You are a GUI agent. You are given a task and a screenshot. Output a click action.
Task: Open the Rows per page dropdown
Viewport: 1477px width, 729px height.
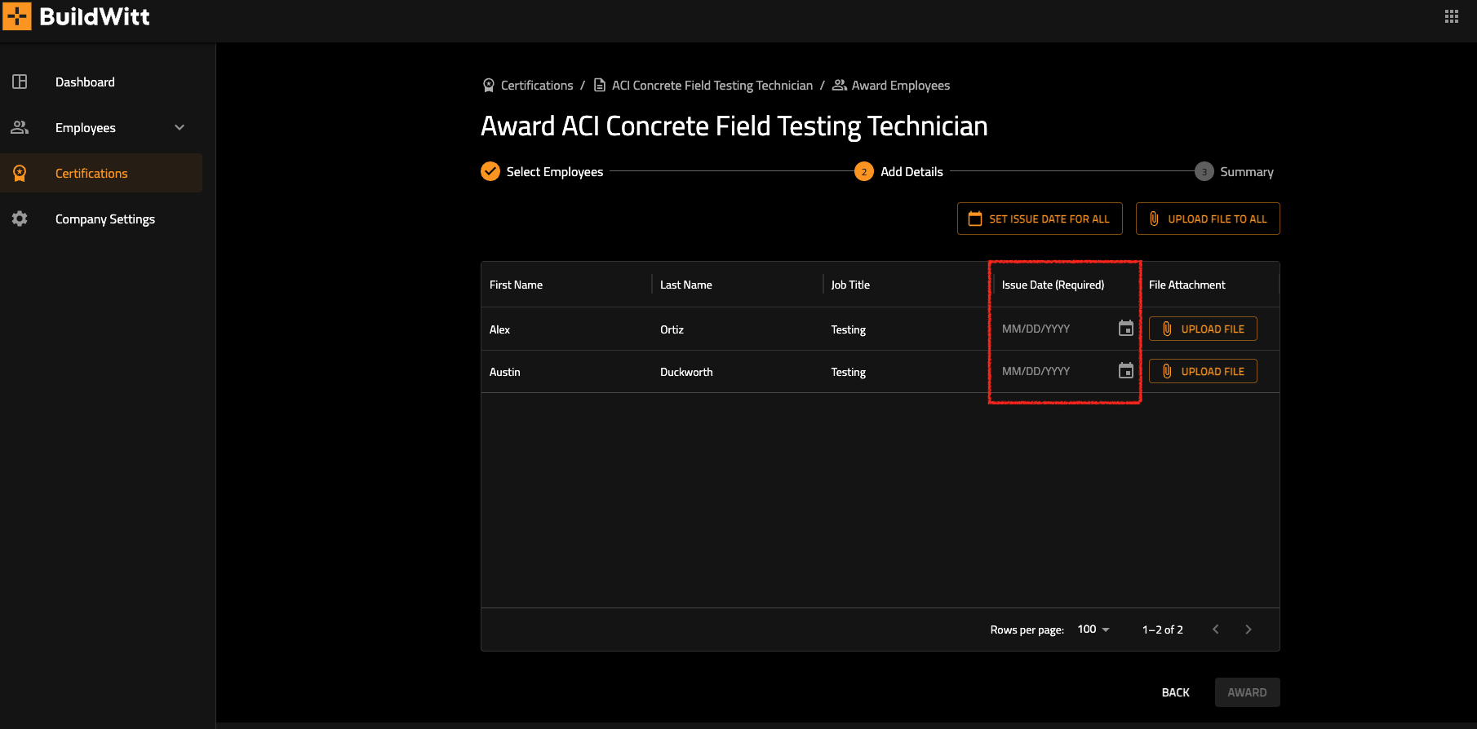click(1093, 629)
